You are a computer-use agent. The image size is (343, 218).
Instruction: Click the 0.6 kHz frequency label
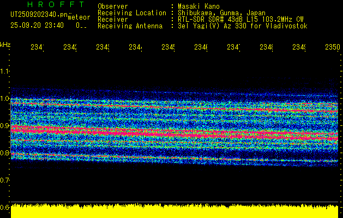point(4,207)
